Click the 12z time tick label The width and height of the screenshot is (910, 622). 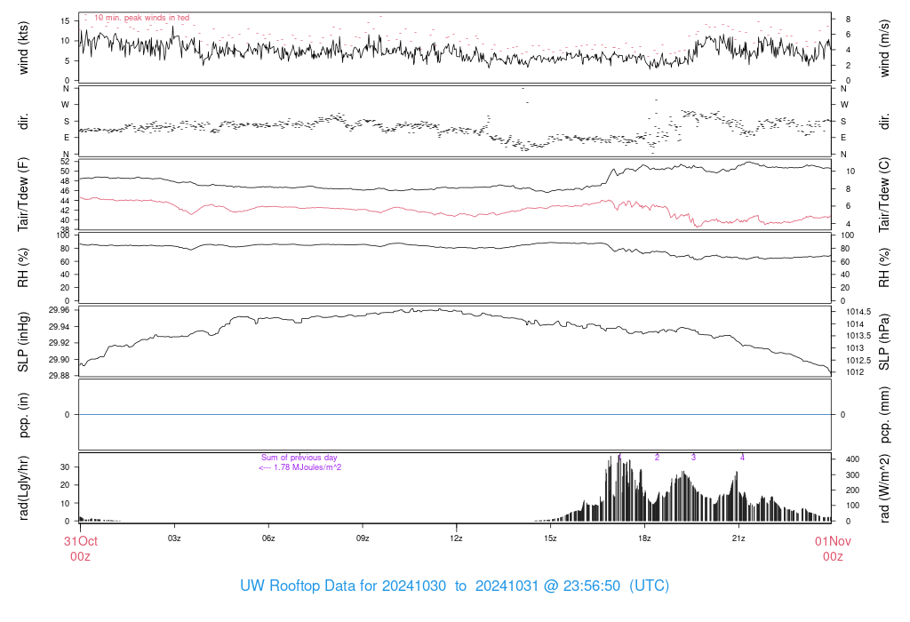456,538
